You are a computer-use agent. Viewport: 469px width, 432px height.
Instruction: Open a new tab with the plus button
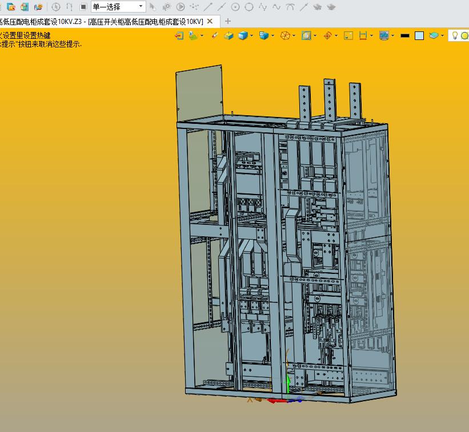(x=228, y=21)
